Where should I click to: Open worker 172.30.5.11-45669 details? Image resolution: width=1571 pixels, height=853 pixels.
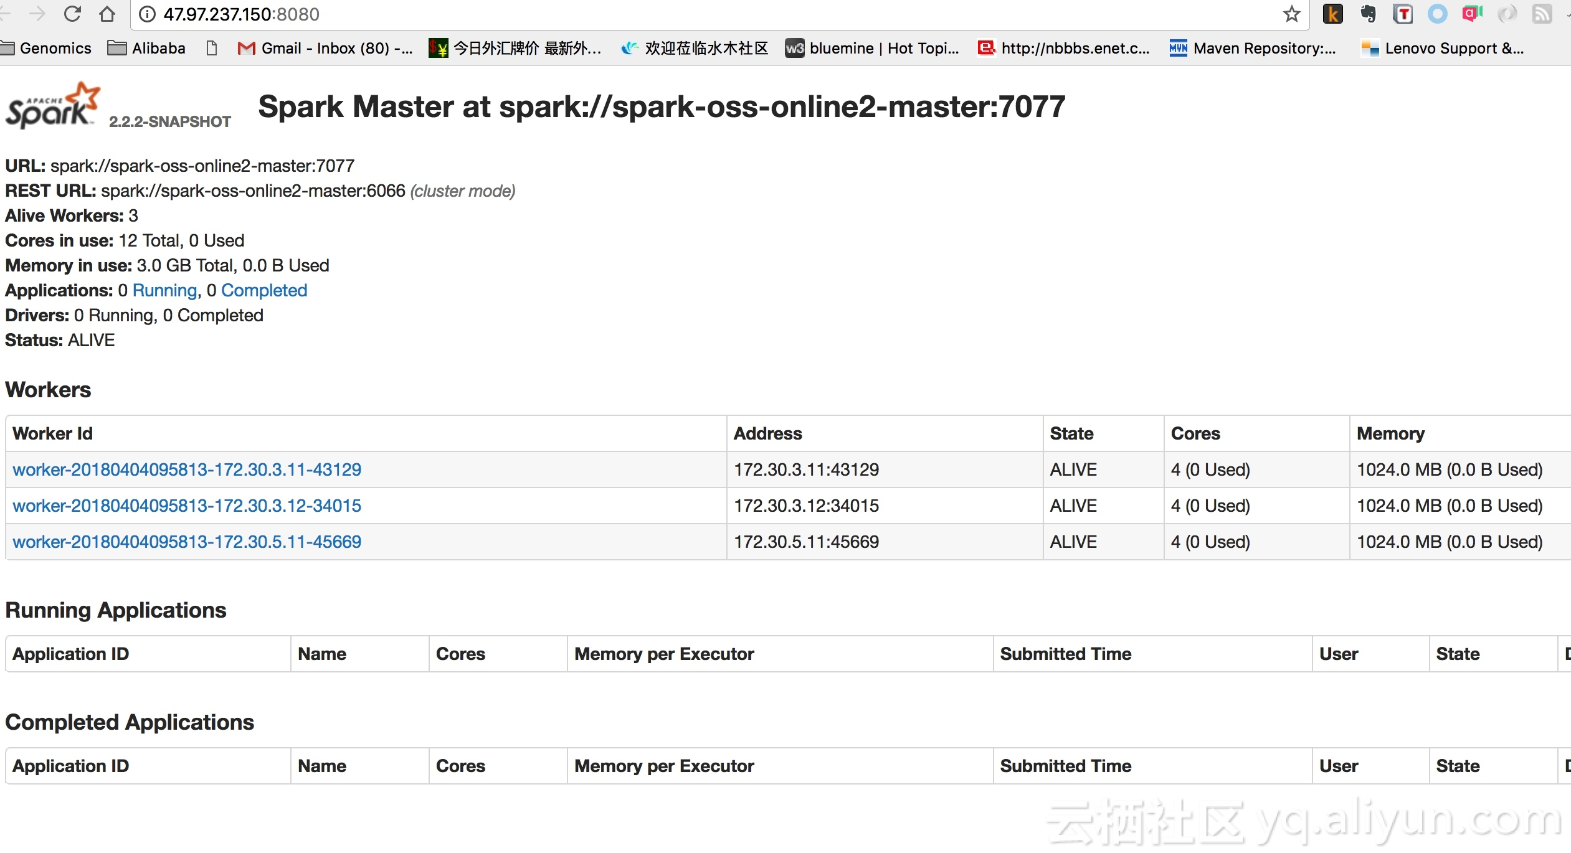(187, 542)
